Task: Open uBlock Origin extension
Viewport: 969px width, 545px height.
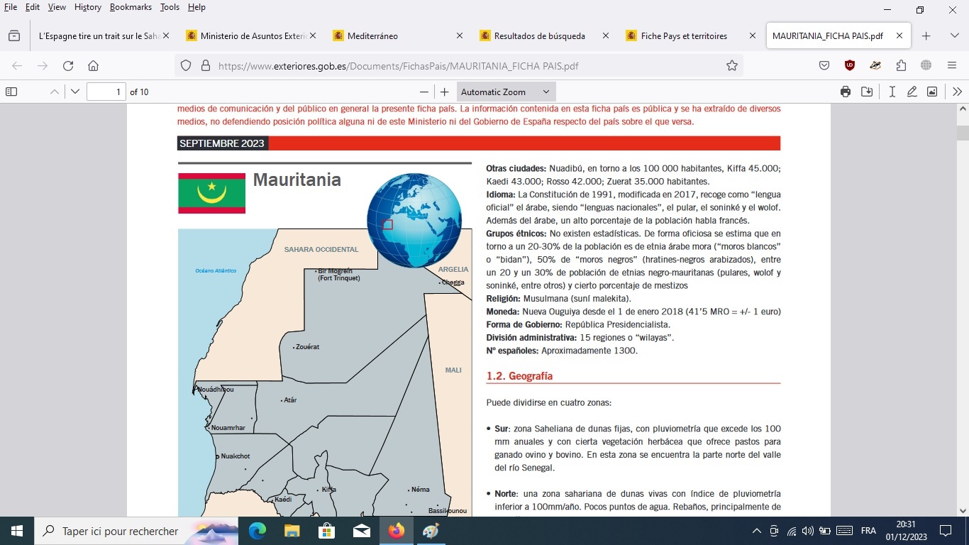Action: pyautogui.click(x=850, y=65)
